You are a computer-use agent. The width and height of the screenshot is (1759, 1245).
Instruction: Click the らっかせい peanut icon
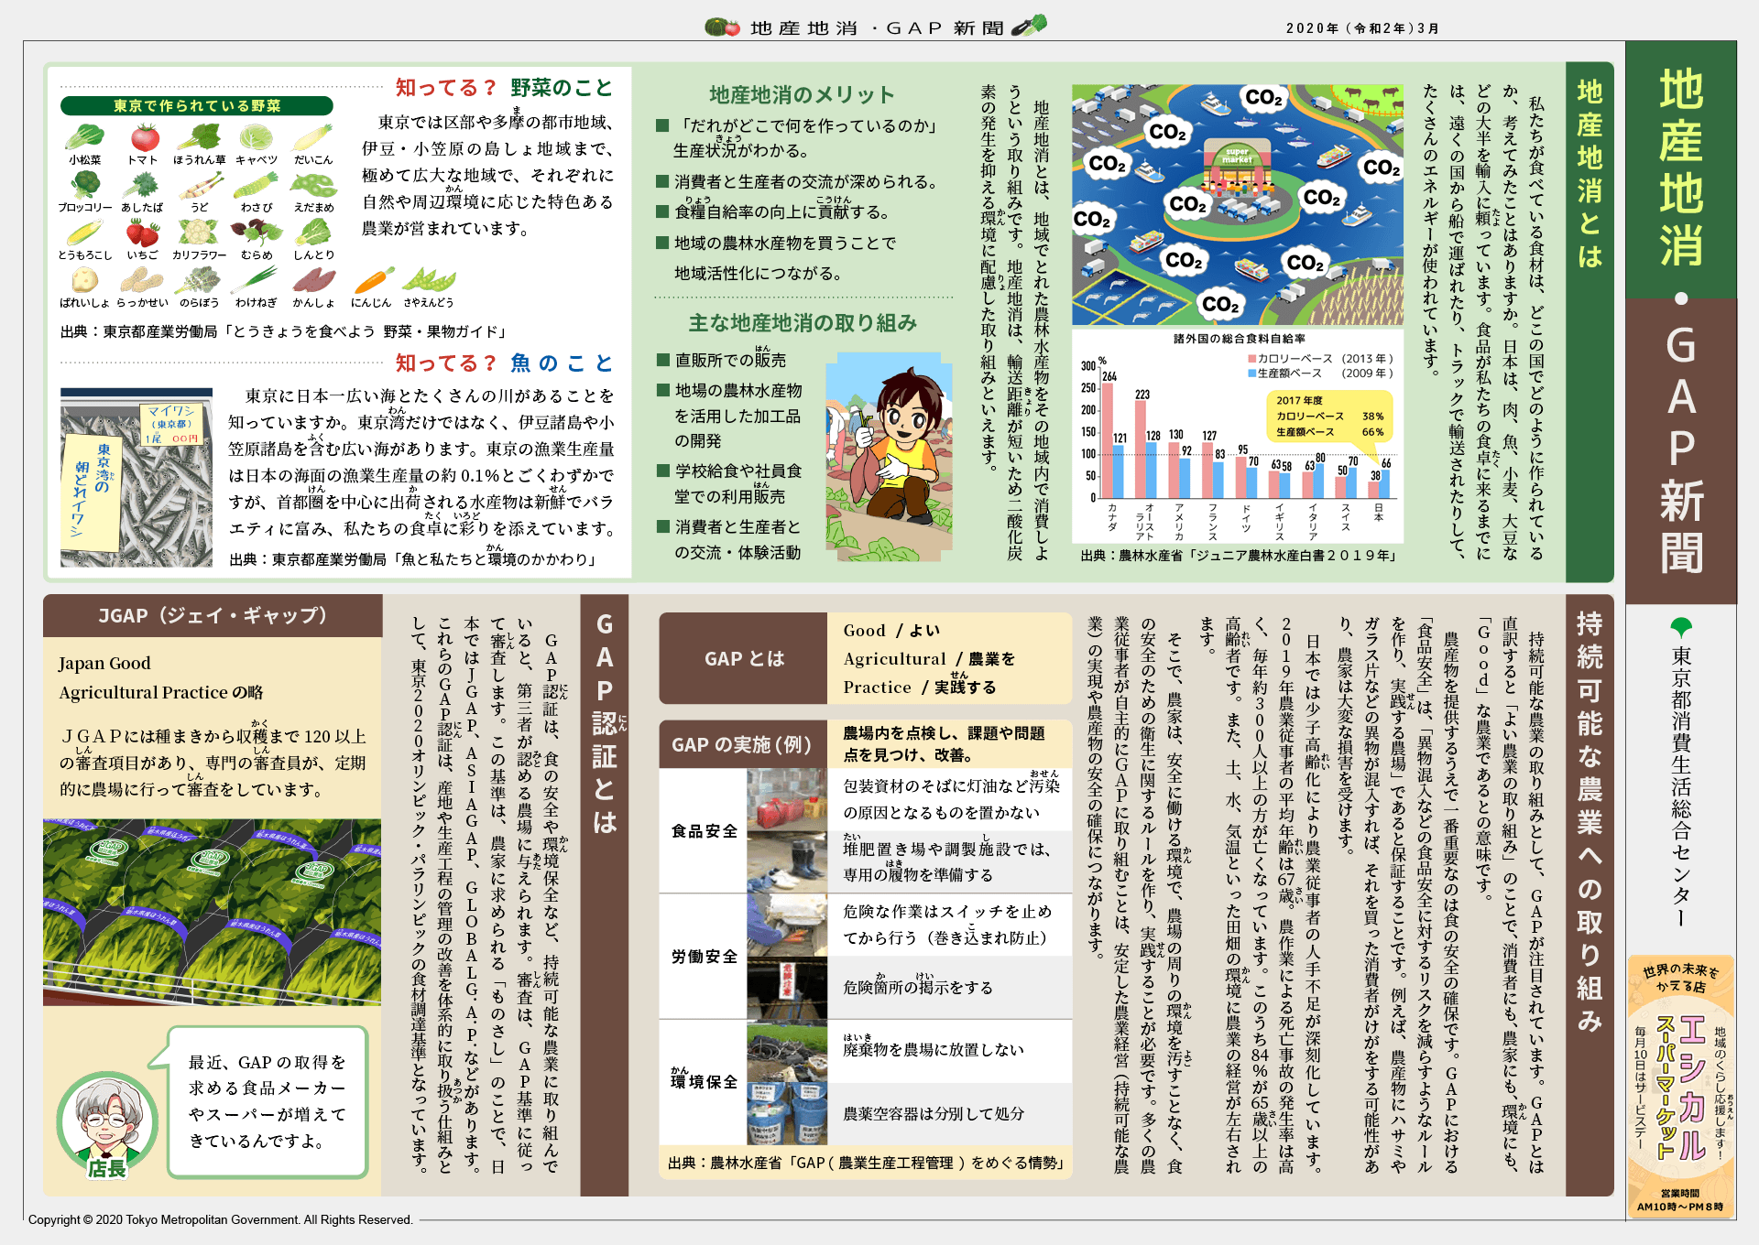141,280
